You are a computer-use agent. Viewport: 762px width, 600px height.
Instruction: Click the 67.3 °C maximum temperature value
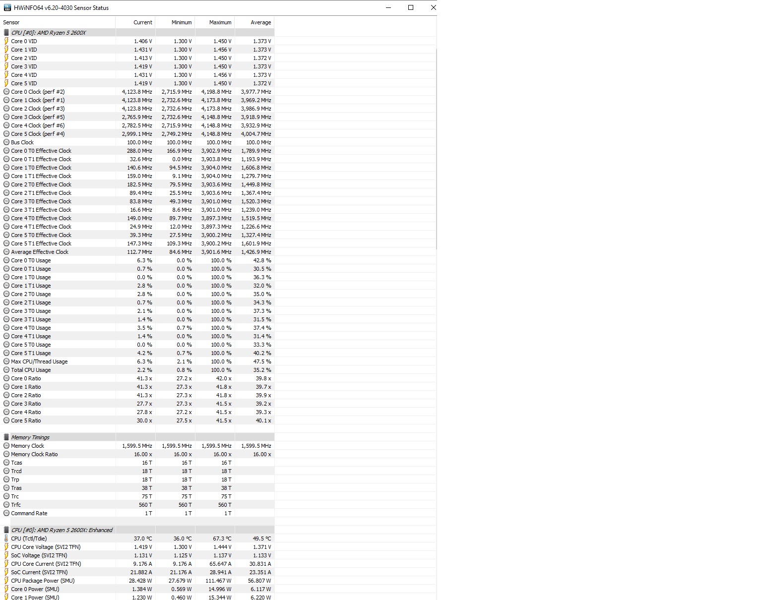(222, 539)
